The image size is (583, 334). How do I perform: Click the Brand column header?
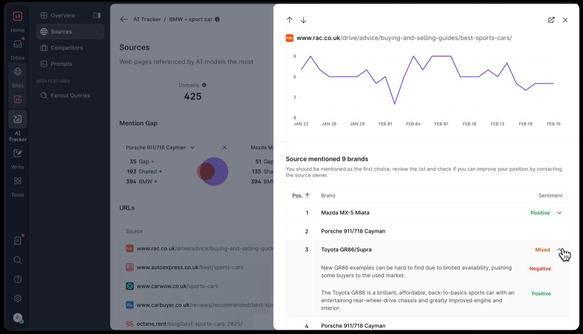[x=328, y=195]
